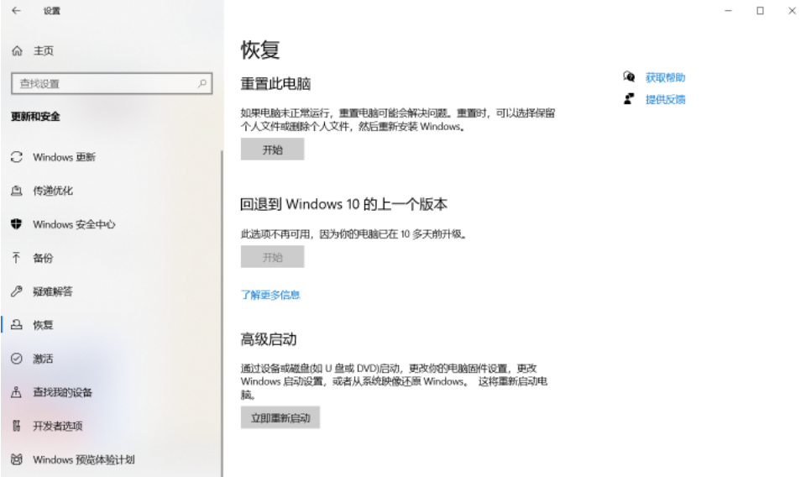This screenshot has height=477, width=806.
Task: Click the 传递优化 icon
Action: (17, 191)
